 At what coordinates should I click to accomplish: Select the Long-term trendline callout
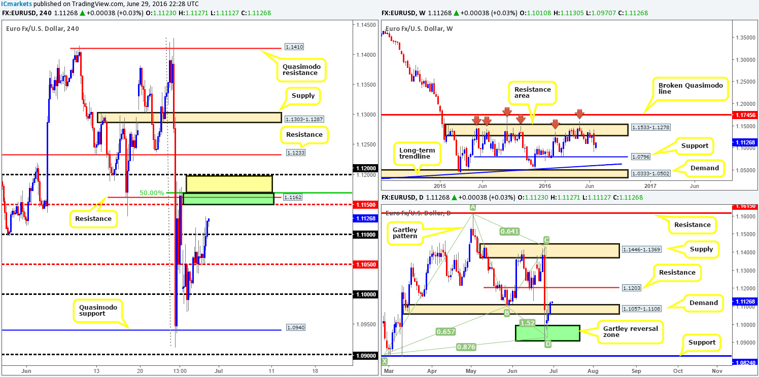(417, 153)
